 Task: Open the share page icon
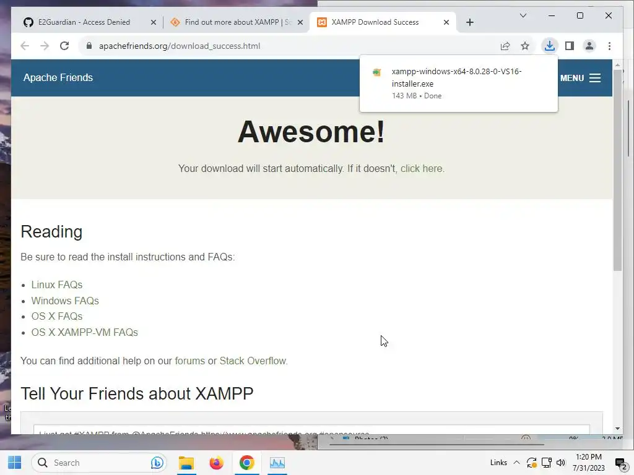coord(505,46)
